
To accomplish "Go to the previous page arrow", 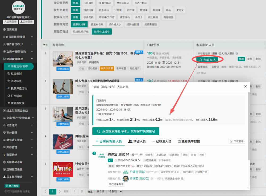I will click(45, 191).
